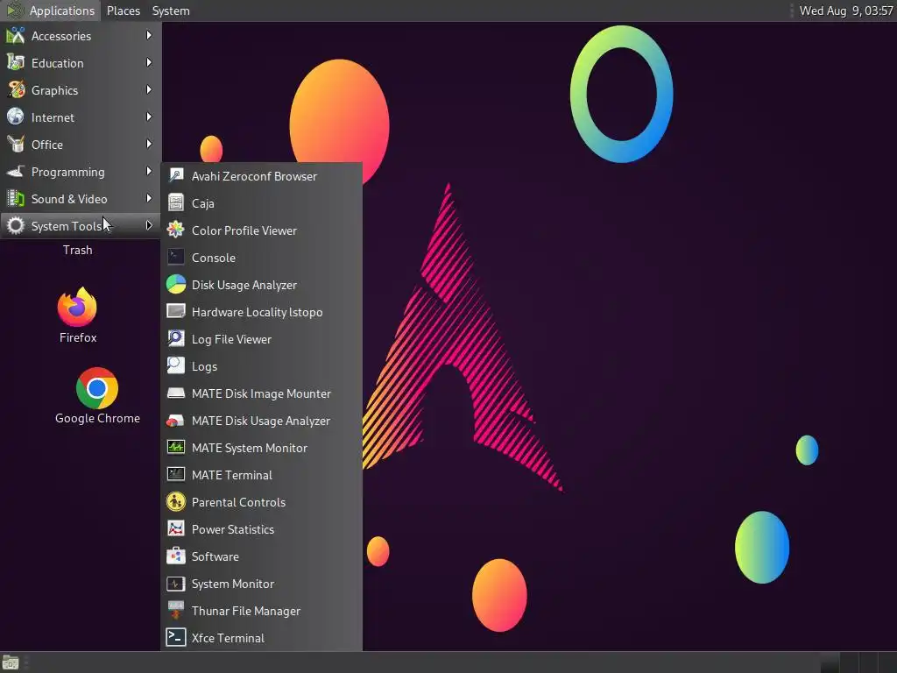Image resolution: width=897 pixels, height=673 pixels.
Task: Select the Firefox desktop icon
Action: [77, 308]
